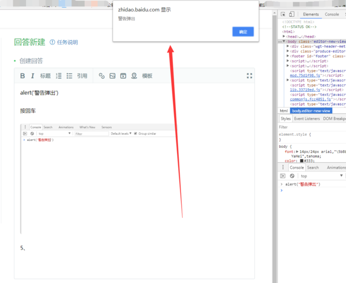This screenshot has height=283, width=346.
Task: Open the lib.33719ed.js script link
Action: coord(304,90)
